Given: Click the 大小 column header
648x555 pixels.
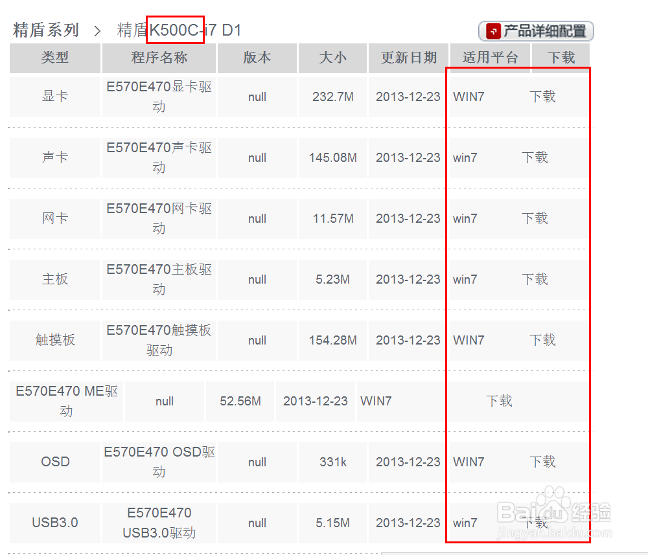Looking at the screenshot, I should click(x=332, y=58).
